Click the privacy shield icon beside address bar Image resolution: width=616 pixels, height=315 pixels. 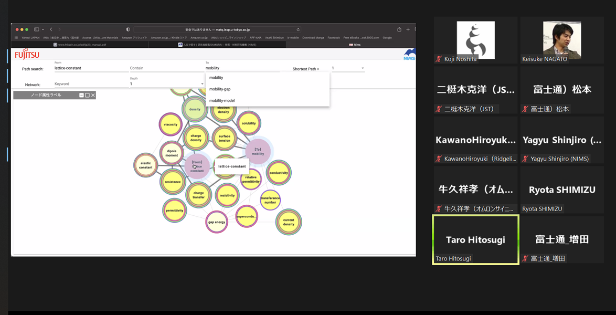128,29
